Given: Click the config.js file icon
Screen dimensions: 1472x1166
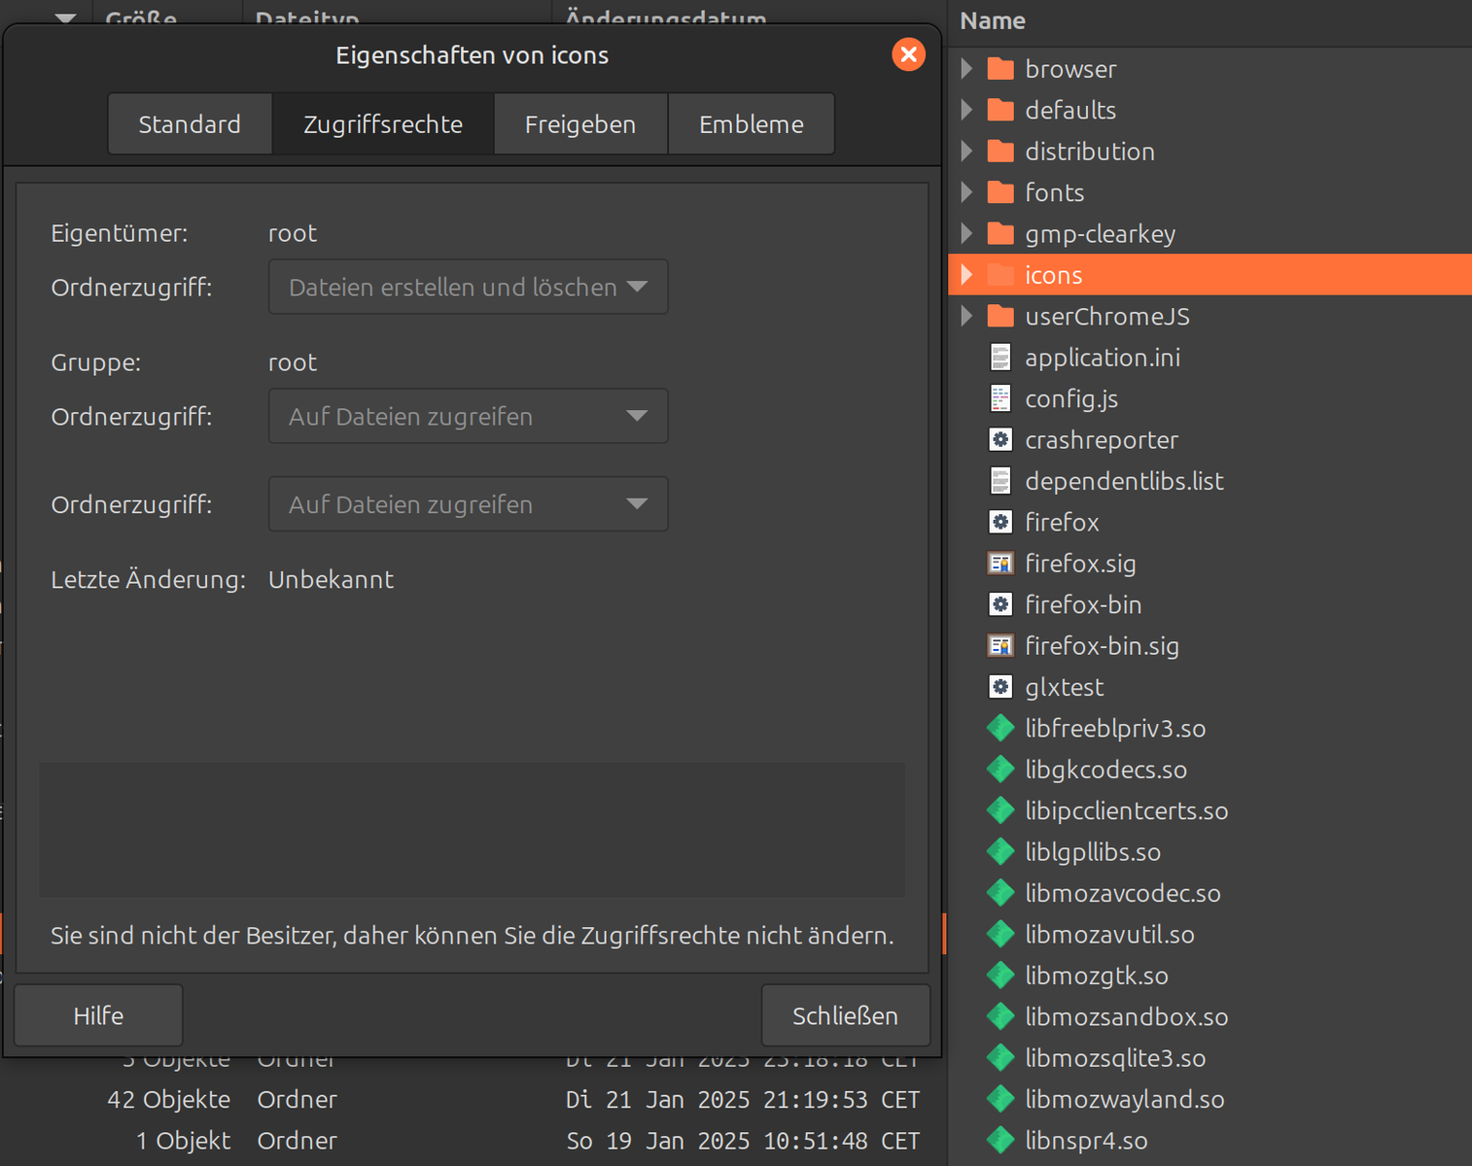Looking at the screenshot, I should (1000, 398).
